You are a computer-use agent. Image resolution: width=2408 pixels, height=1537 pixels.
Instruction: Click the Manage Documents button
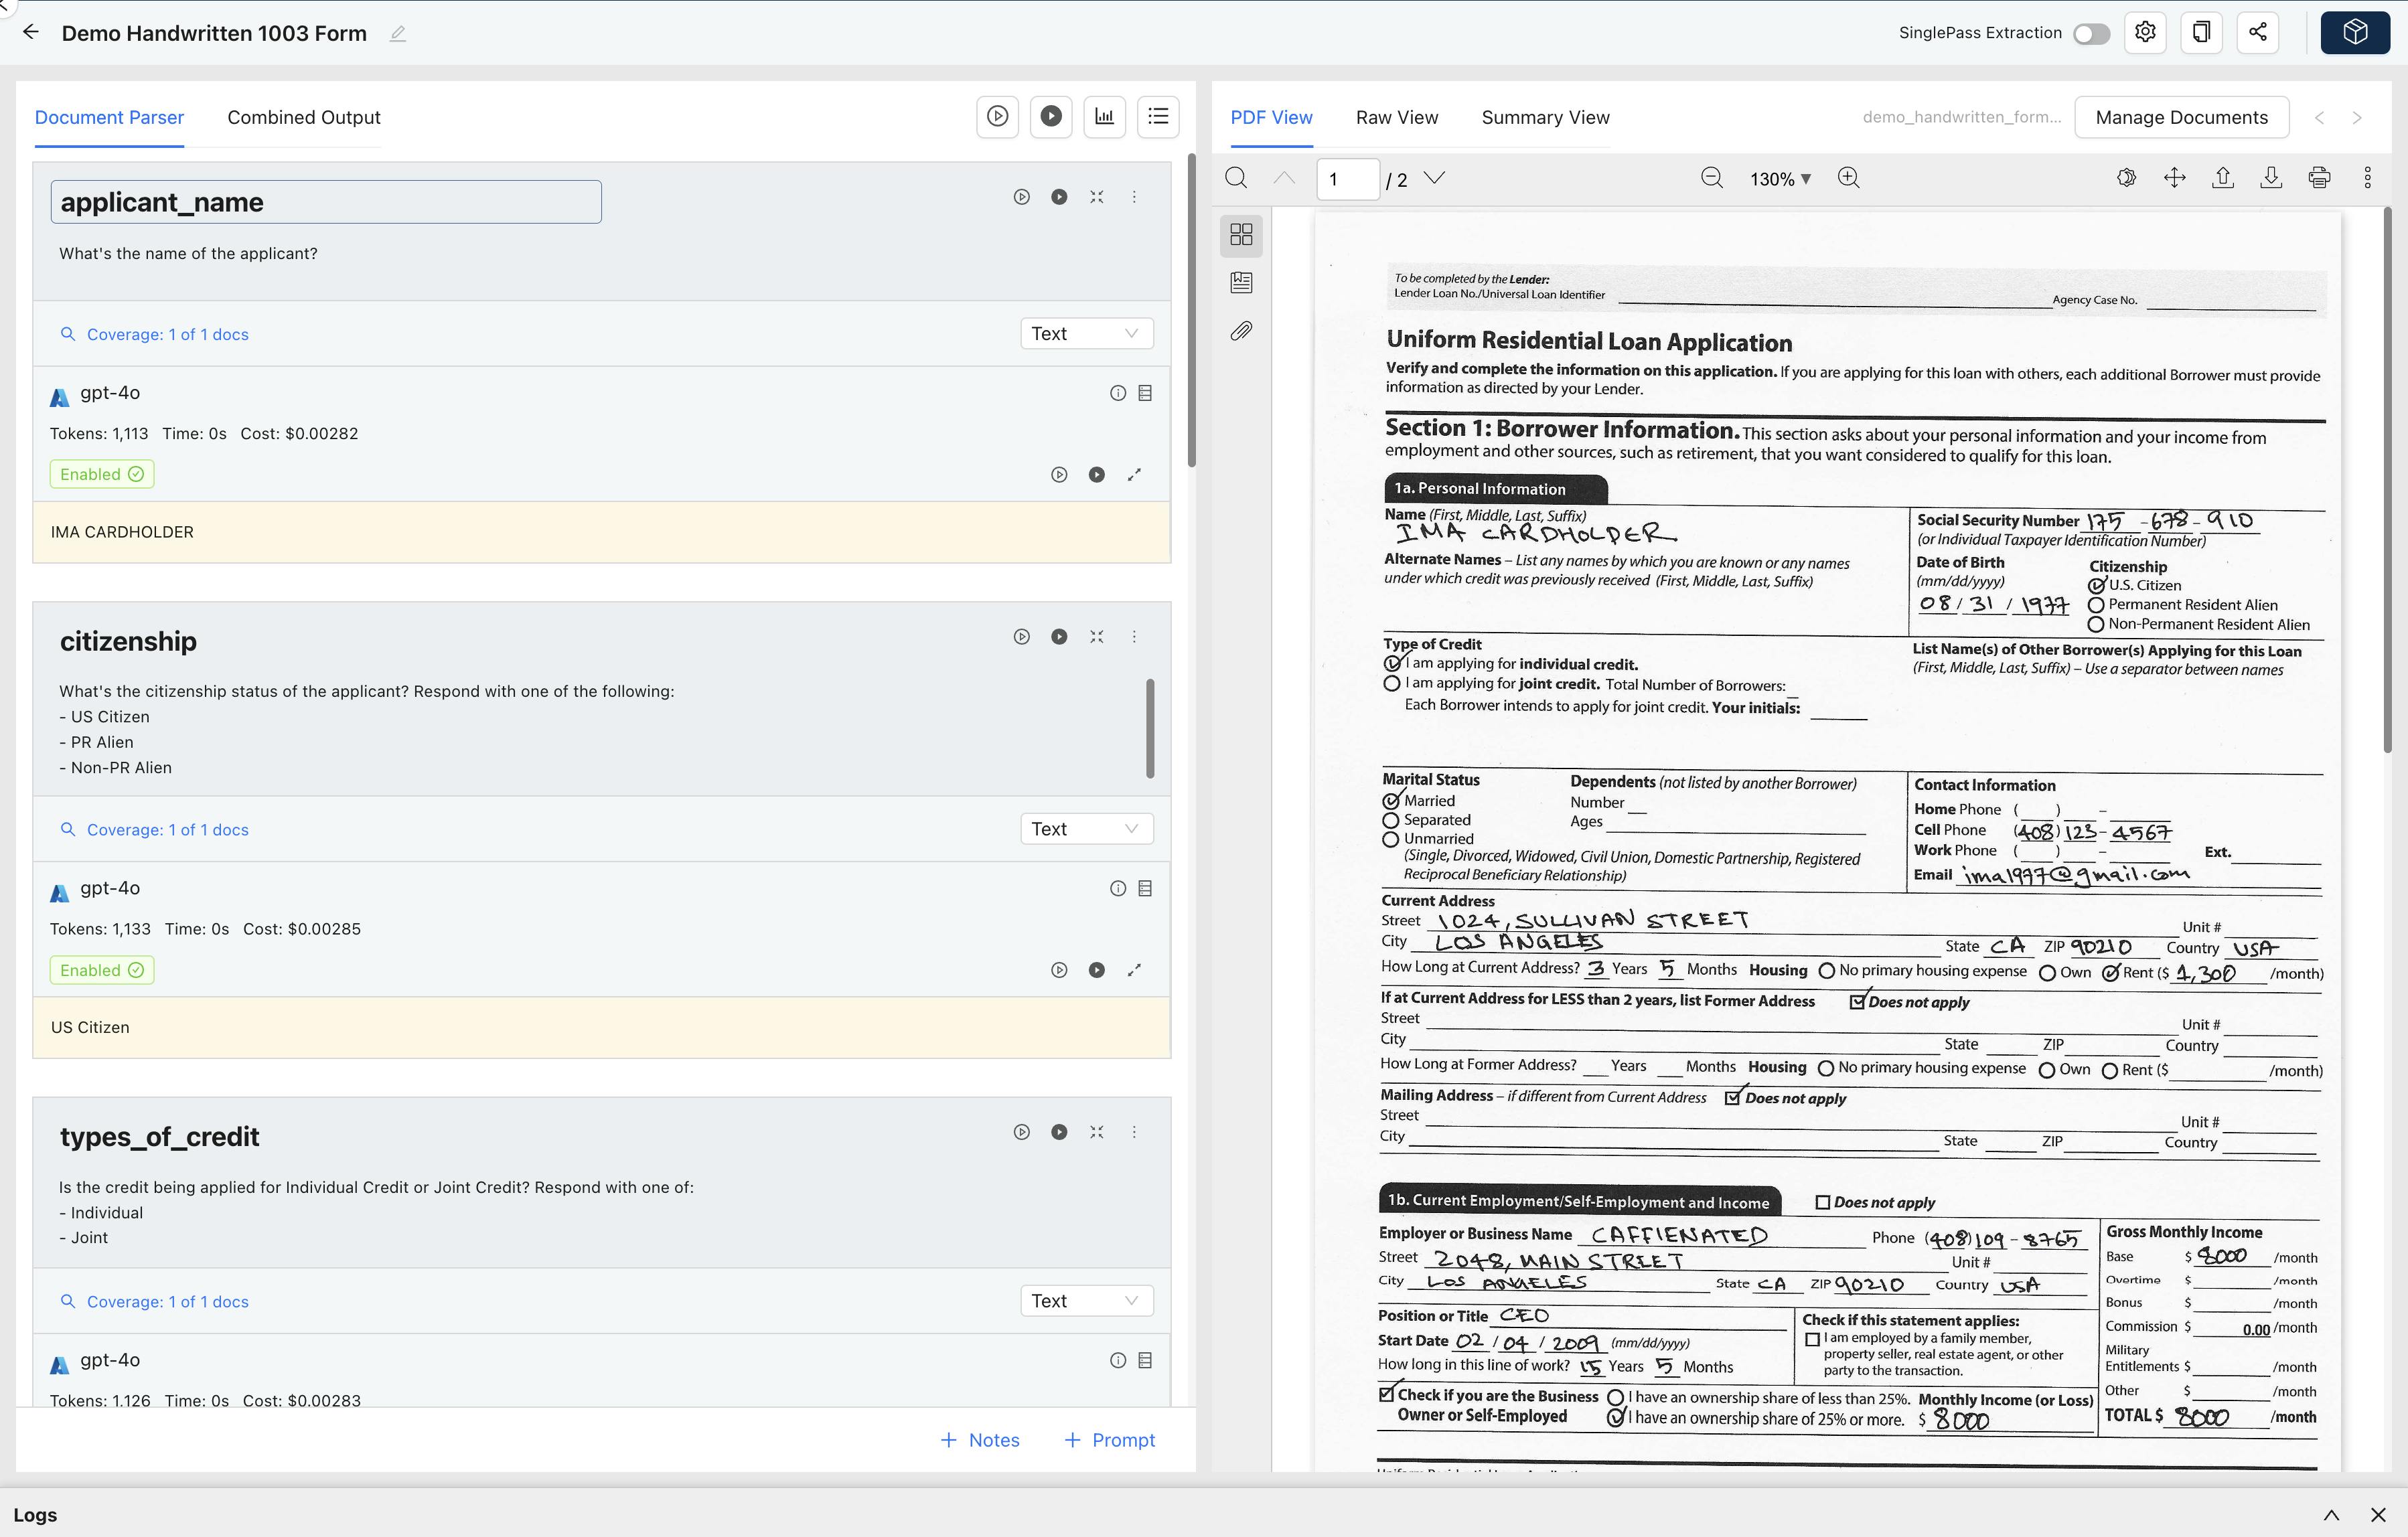pyautogui.click(x=2181, y=118)
